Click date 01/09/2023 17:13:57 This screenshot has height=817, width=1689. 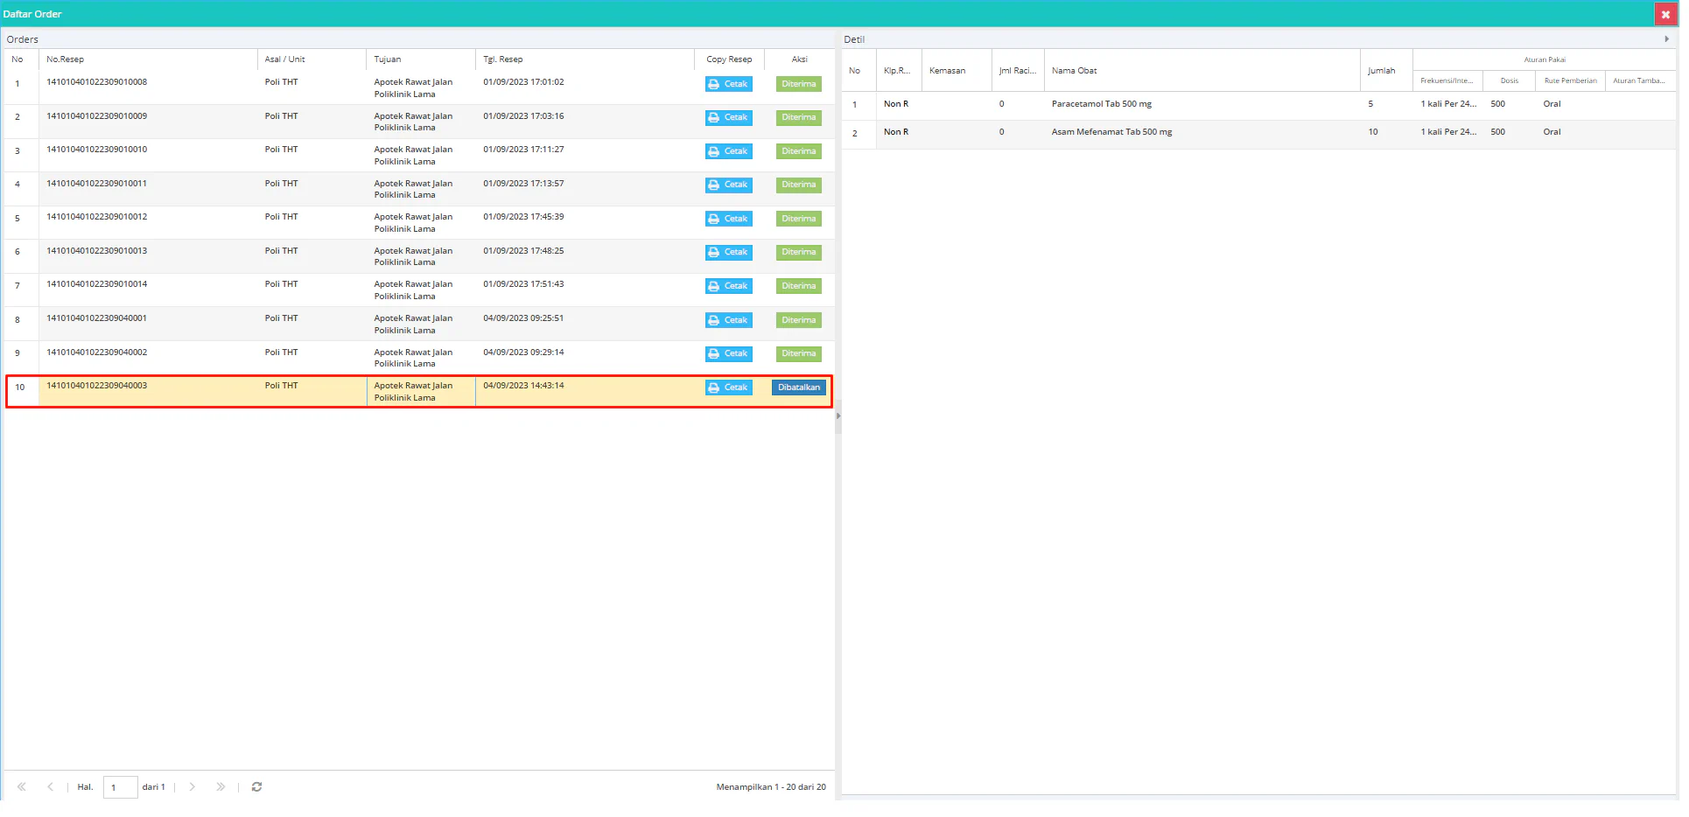[x=523, y=184]
